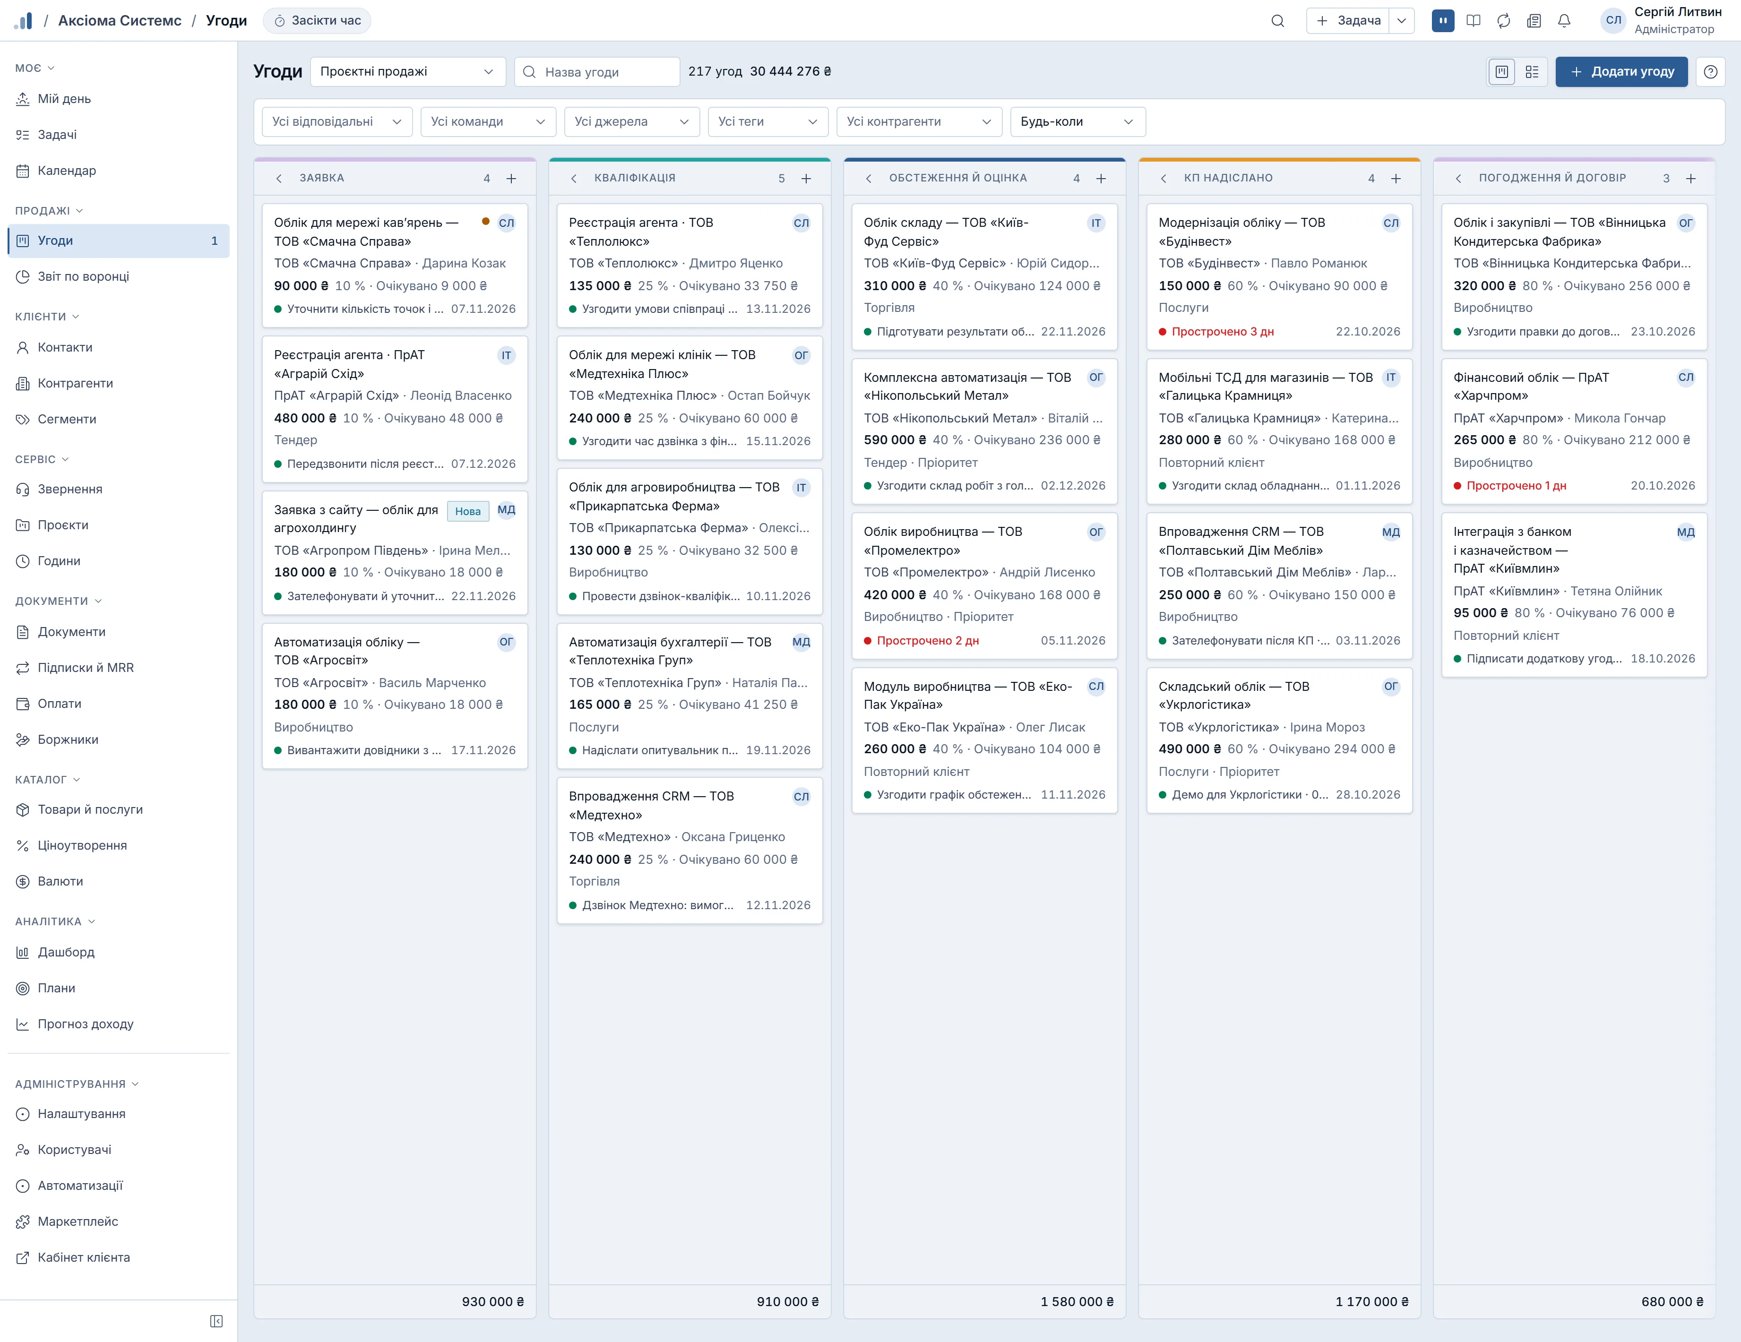This screenshot has height=1342, width=1741.
Task: Click the Нова tag on Агрохолдинг card
Action: 468,512
